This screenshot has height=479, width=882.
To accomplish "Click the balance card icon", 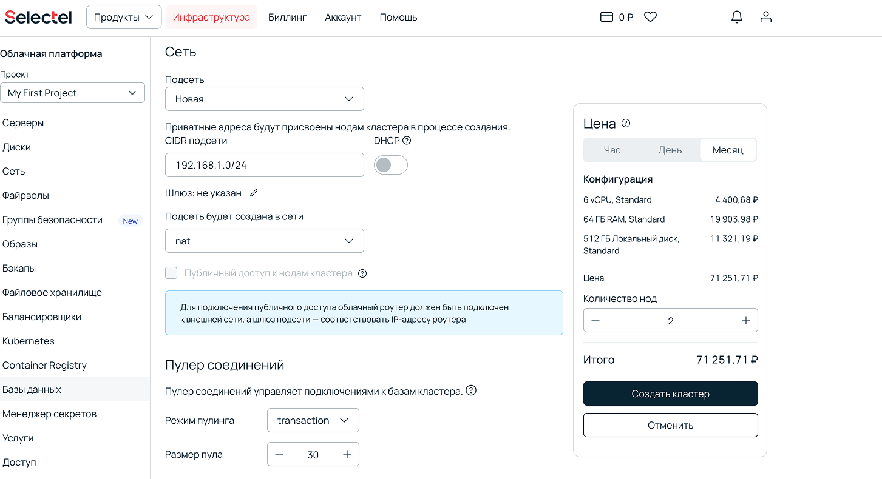I will 606,17.
